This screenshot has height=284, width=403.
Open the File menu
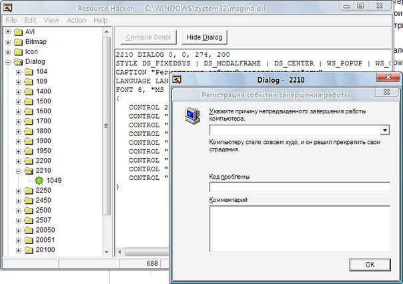11,20
